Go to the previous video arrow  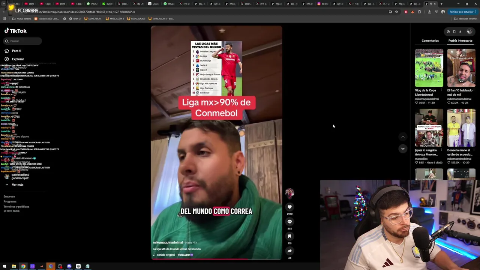pyautogui.click(x=403, y=137)
